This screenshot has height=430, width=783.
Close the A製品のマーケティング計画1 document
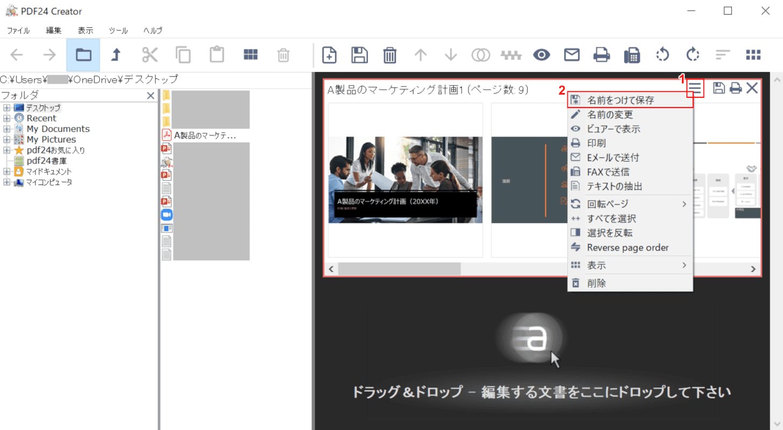pos(752,88)
